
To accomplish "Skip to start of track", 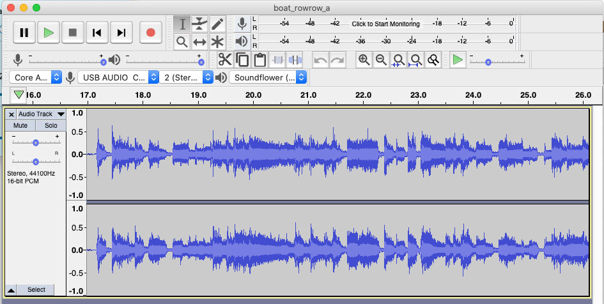I will coord(97,32).
